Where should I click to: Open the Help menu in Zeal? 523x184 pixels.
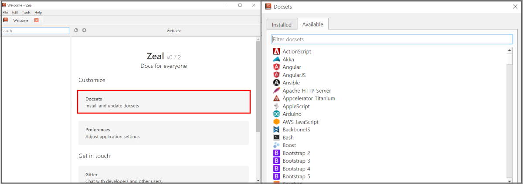(x=38, y=12)
